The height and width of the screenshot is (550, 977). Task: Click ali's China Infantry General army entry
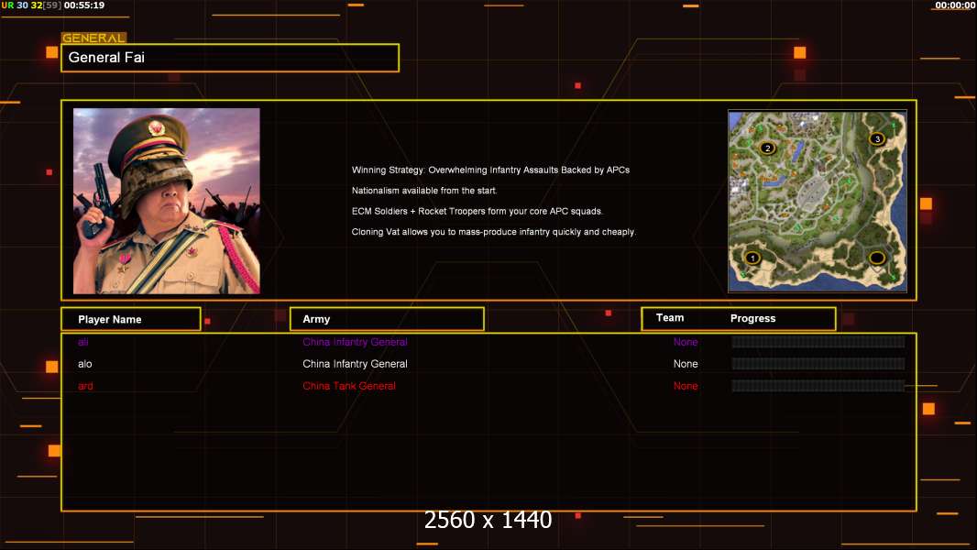click(x=355, y=342)
